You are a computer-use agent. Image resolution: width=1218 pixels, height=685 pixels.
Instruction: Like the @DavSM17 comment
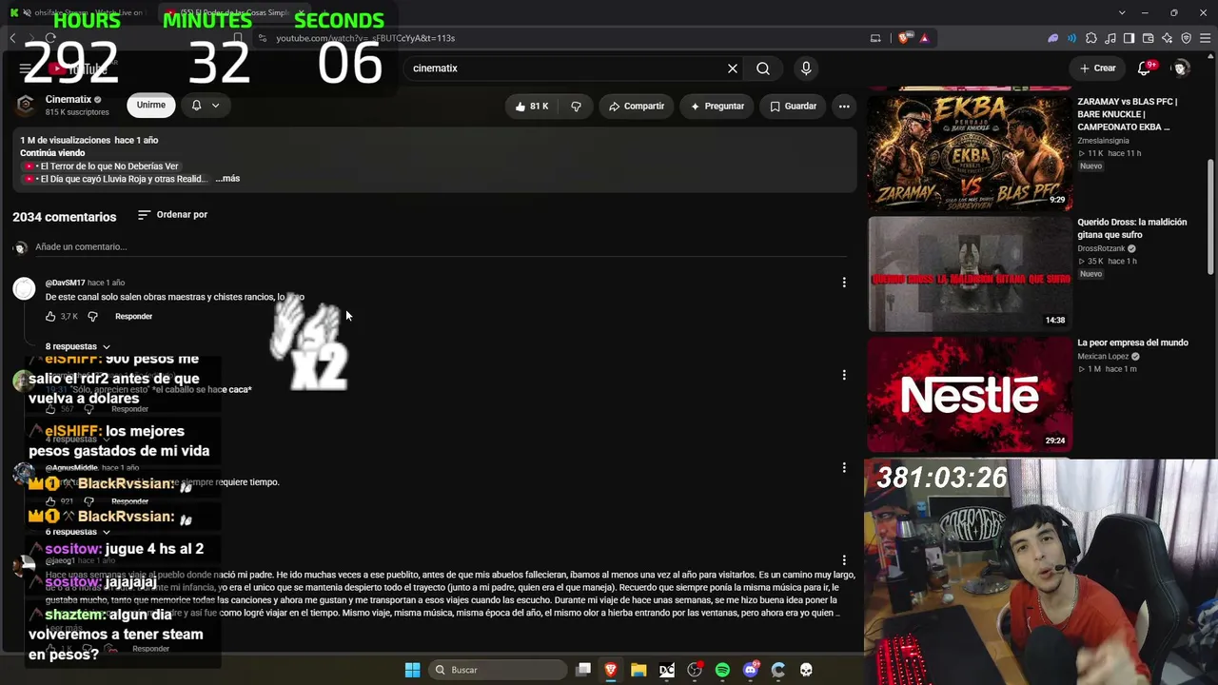pyautogui.click(x=50, y=317)
